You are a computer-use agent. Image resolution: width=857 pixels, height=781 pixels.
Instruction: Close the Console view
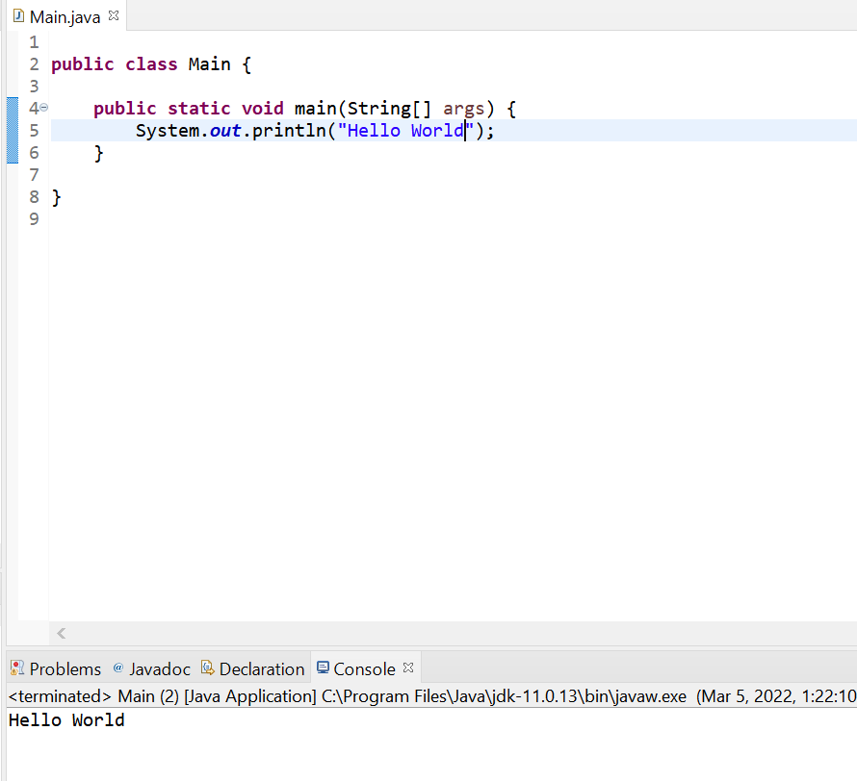(x=408, y=668)
